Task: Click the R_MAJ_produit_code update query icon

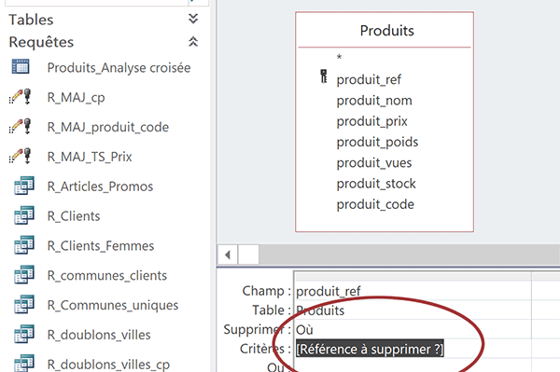Action: 21,126
